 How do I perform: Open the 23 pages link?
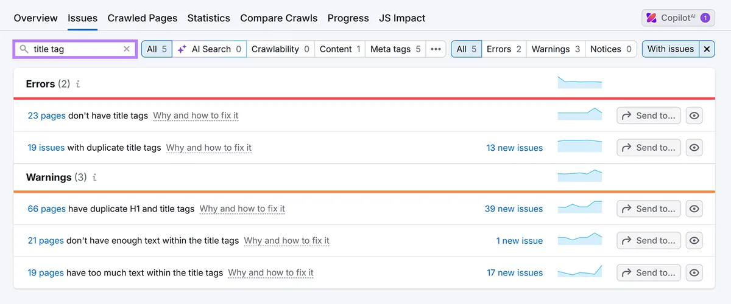47,116
